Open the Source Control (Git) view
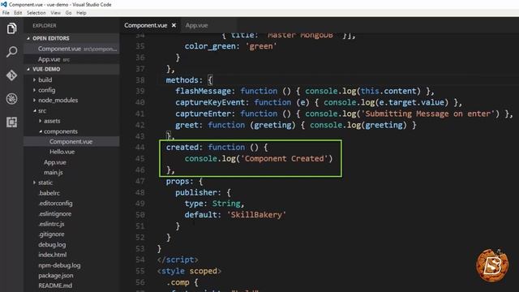Viewport: 519px width, 292px height. tap(11, 75)
